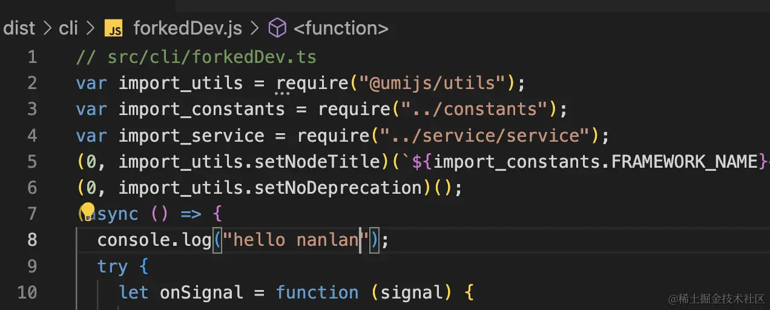Click the src/cli/forkedDev.ts comment line
This screenshot has width=770, height=310.
[196, 58]
